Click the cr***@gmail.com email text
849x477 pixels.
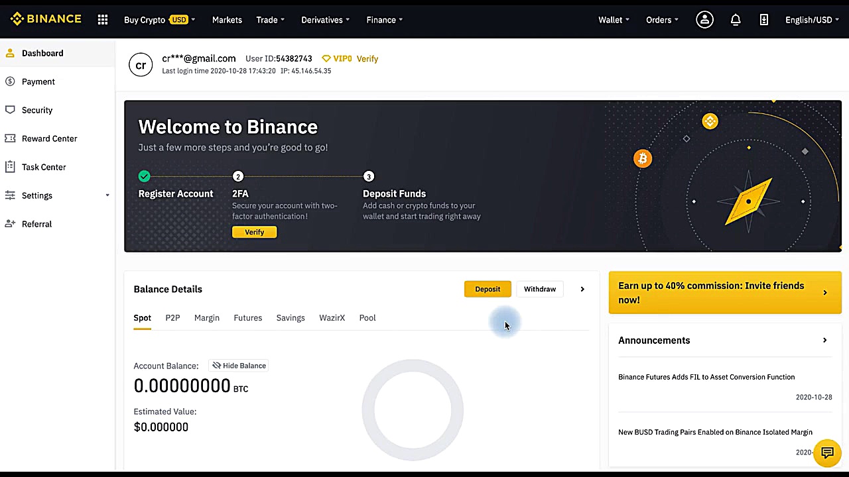pos(199,58)
